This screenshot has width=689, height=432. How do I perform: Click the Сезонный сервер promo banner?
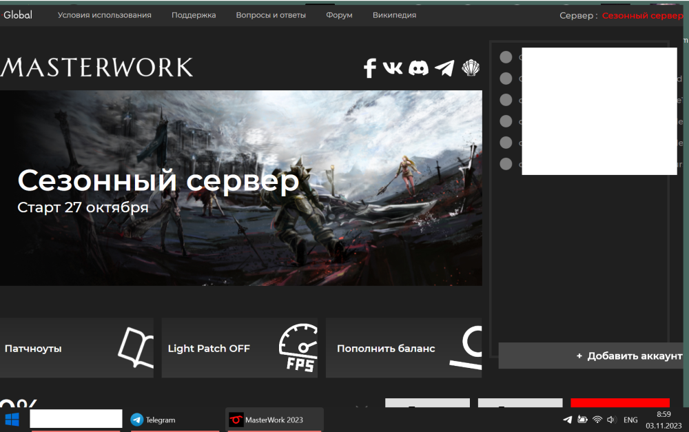[240, 188]
